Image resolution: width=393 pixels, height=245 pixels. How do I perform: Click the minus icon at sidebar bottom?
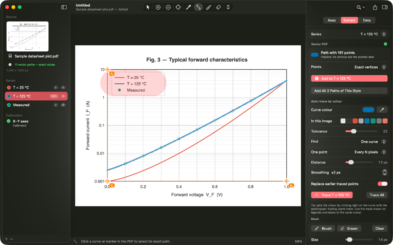(11, 239)
